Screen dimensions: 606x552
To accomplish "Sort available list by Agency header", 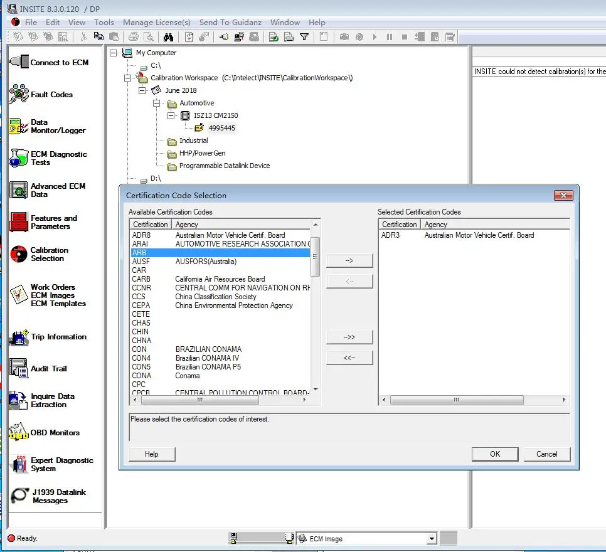I will (240, 225).
